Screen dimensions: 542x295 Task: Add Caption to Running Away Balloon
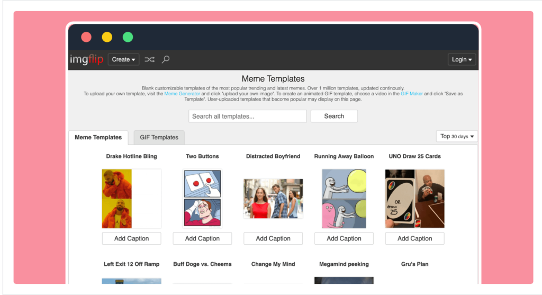tap(344, 238)
